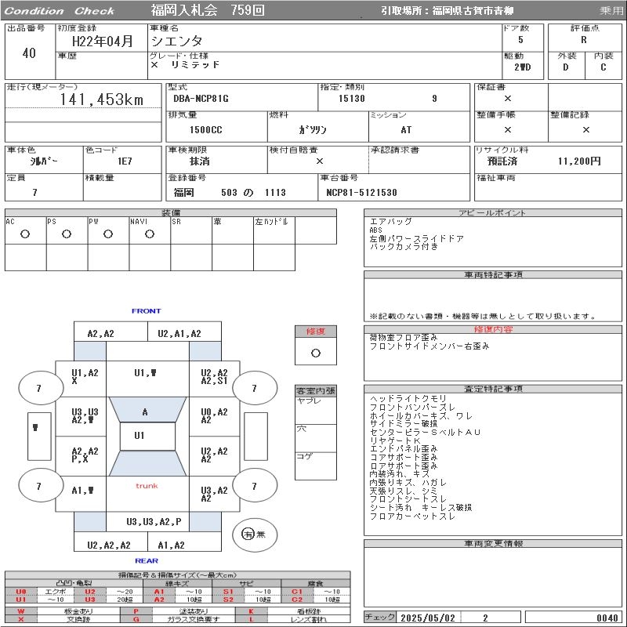Click the Condition Check title text
627x627 pixels.
point(60,11)
